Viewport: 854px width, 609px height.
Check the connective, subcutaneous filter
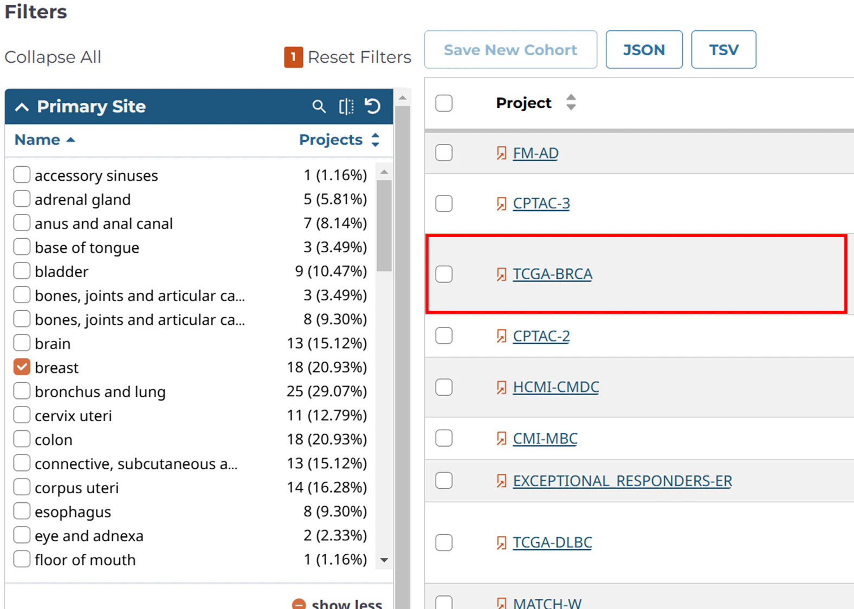pyautogui.click(x=22, y=463)
